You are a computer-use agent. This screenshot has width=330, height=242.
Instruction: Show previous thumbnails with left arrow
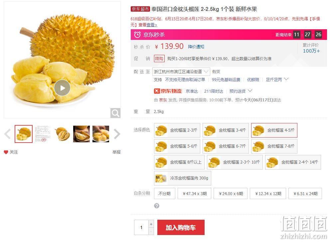tap(8, 134)
